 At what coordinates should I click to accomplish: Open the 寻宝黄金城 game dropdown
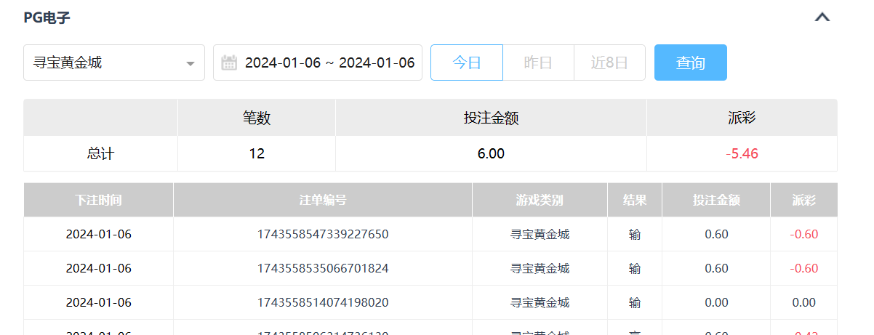tap(114, 62)
